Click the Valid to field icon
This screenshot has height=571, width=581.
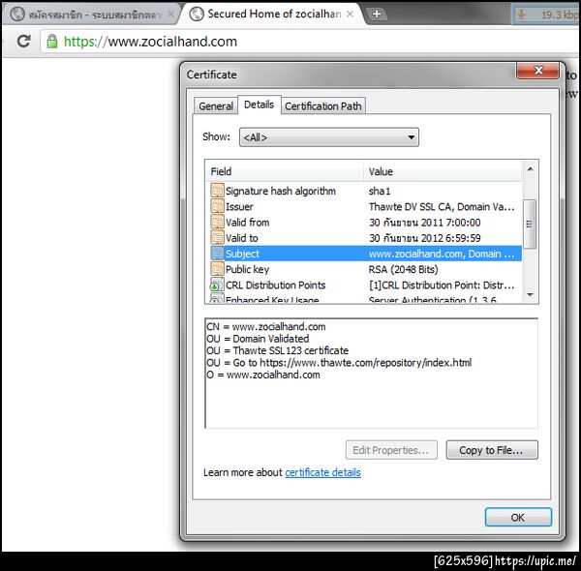coord(217,237)
